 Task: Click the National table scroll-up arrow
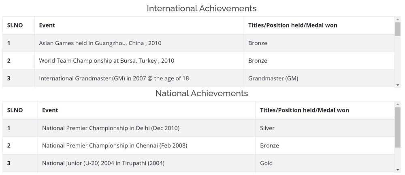(397, 104)
